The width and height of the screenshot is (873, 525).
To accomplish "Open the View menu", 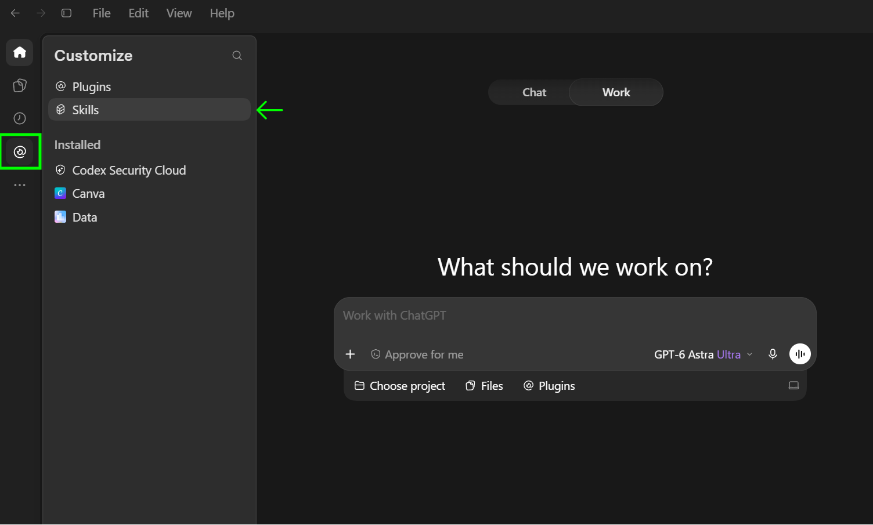I will click(x=179, y=13).
